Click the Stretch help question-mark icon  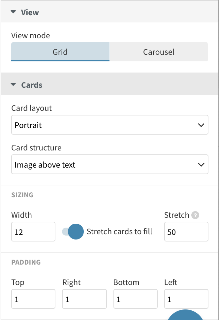[195, 215]
